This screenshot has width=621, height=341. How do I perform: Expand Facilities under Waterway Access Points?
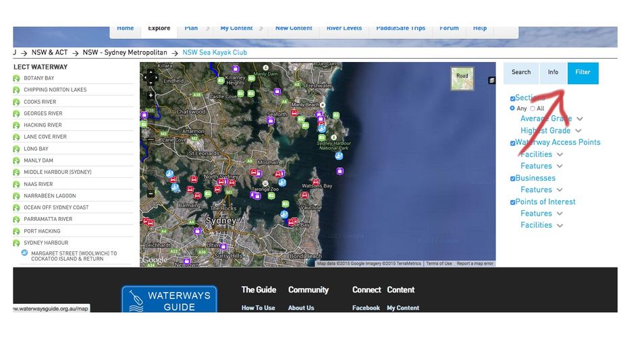[x=560, y=154]
